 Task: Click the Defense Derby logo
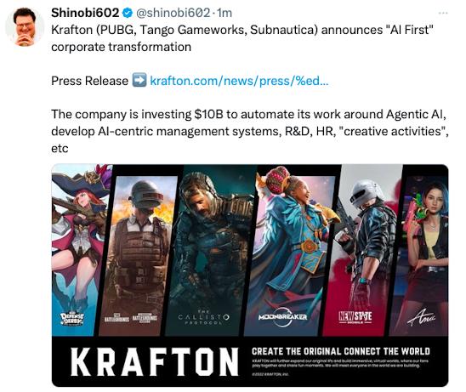[x=72, y=319]
